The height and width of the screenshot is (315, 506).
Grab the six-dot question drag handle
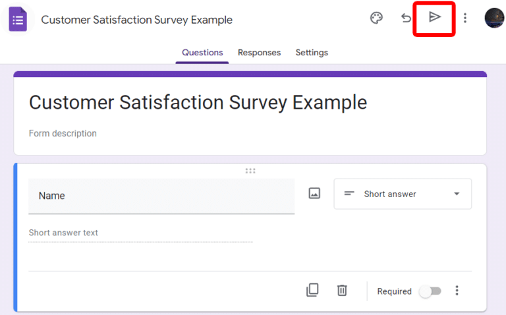click(x=250, y=171)
